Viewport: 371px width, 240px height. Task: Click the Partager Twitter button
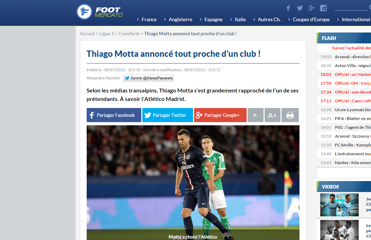click(167, 115)
